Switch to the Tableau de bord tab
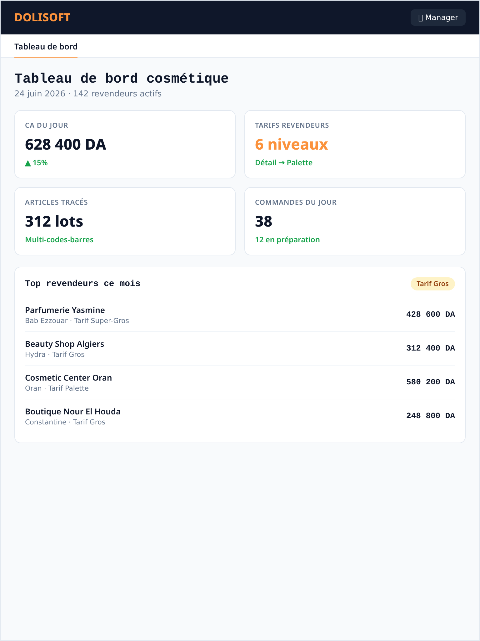 [x=46, y=47]
